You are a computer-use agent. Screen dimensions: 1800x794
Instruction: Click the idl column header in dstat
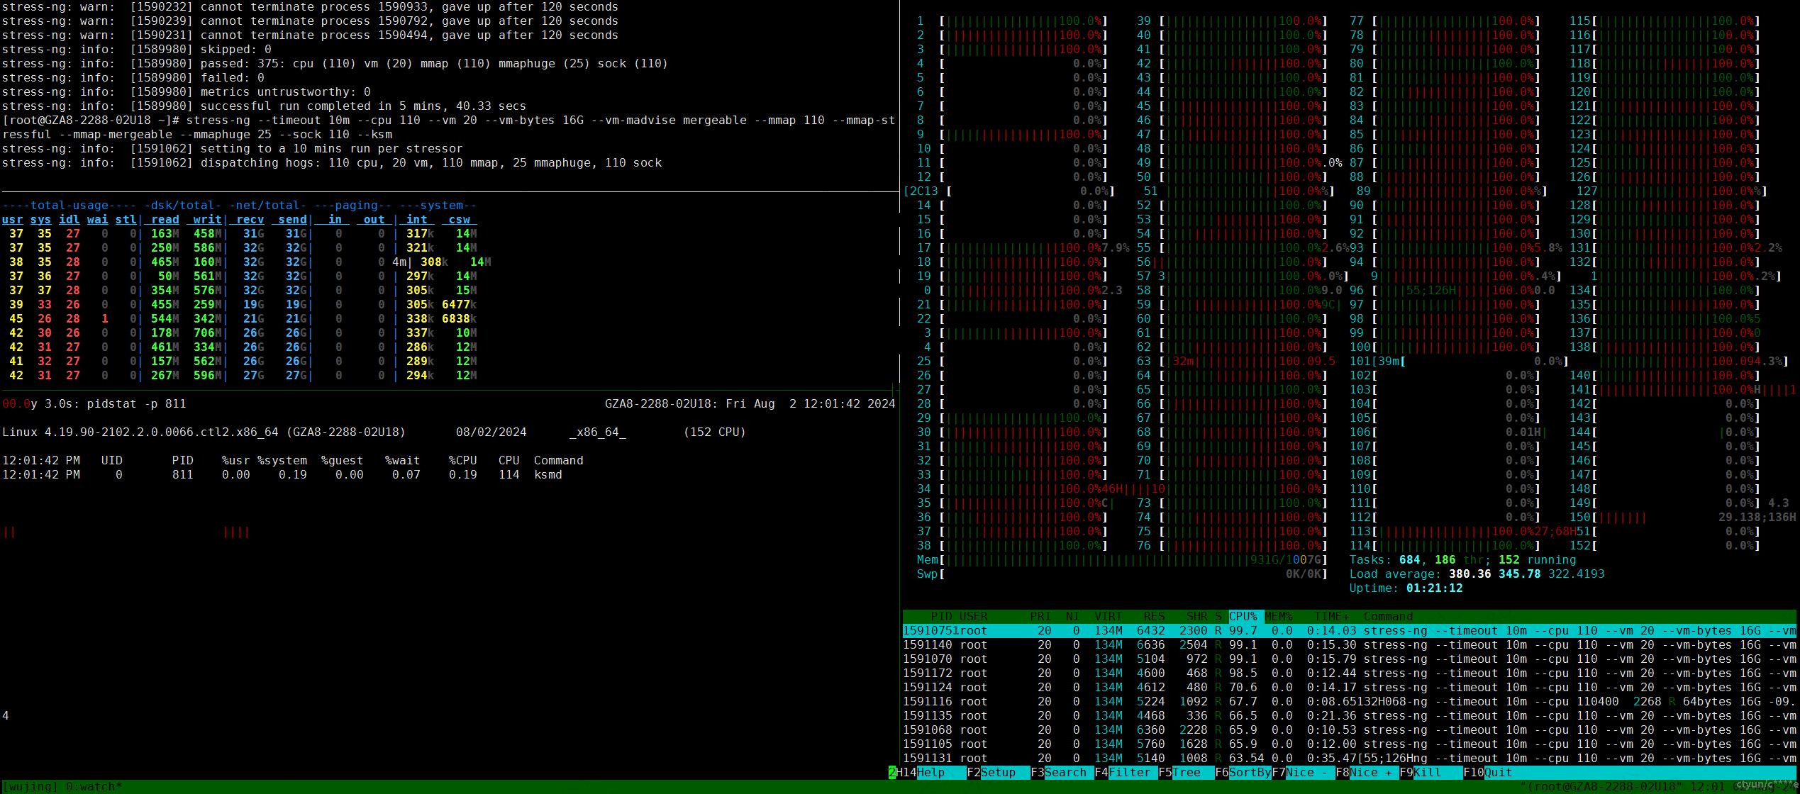[69, 220]
